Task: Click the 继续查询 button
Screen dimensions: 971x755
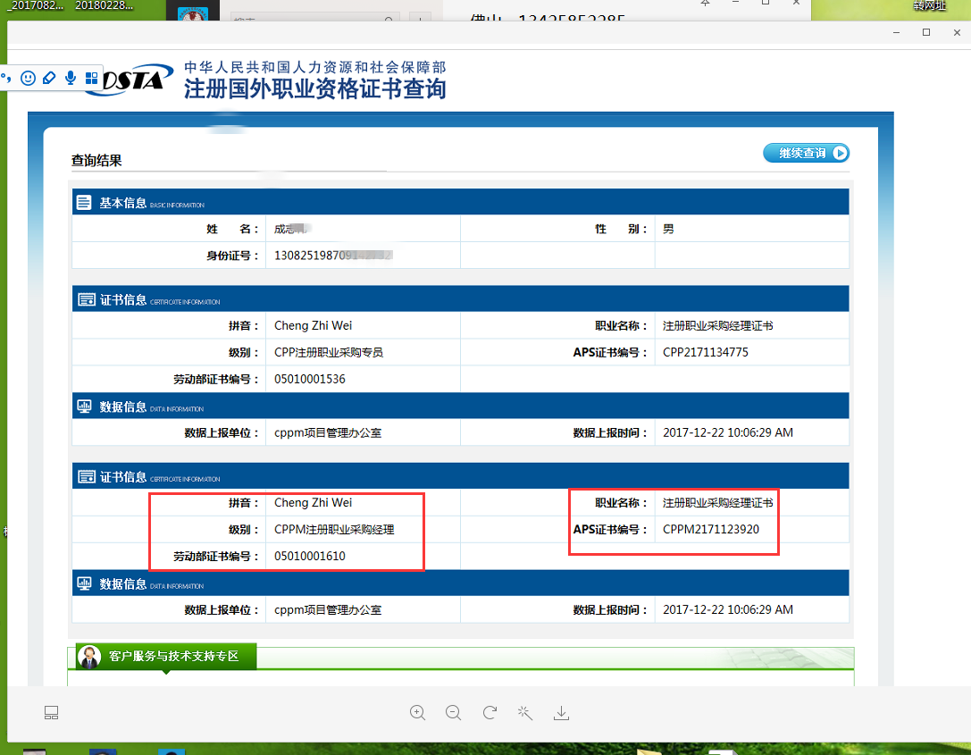Action: (806, 153)
